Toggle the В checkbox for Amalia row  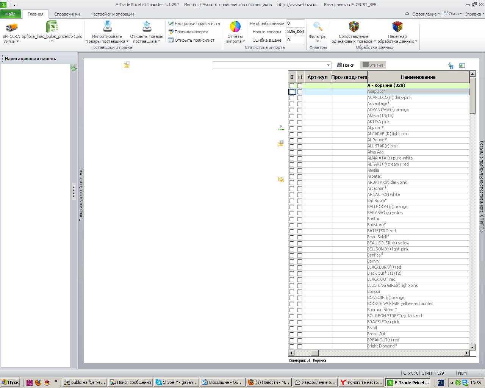click(x=292, y=171)
